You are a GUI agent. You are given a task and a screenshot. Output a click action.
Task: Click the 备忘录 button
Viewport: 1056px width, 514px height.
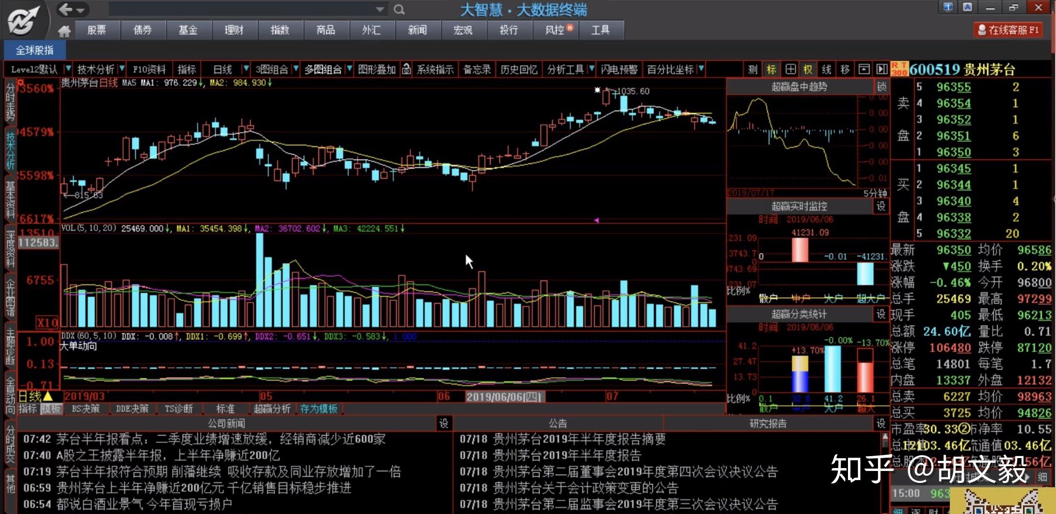477,69
